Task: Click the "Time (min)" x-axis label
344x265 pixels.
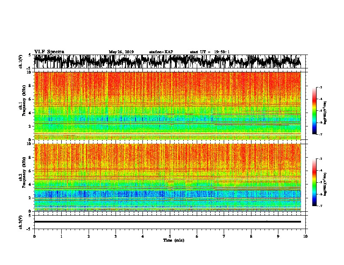Action: [174, 240]
